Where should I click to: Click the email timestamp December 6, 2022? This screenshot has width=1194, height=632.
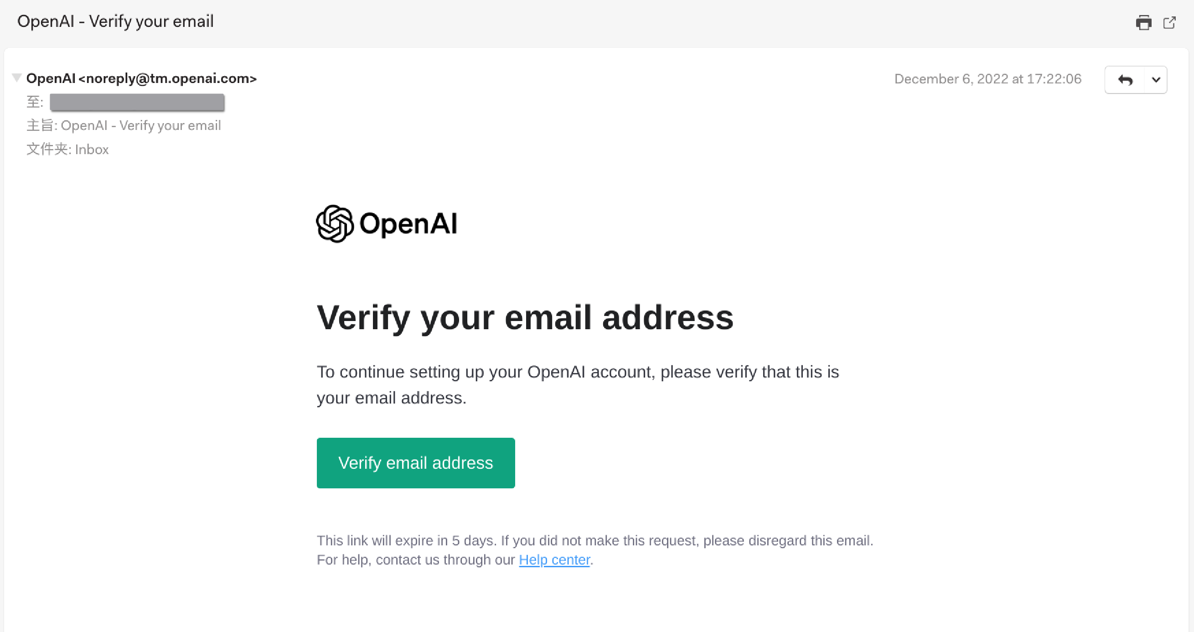[987, 79]
